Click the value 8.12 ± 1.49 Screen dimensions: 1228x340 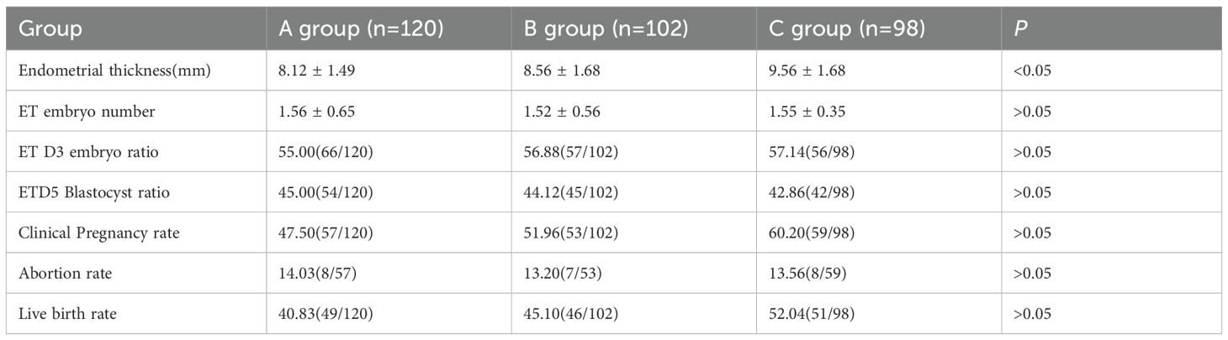tap(319, 71)
